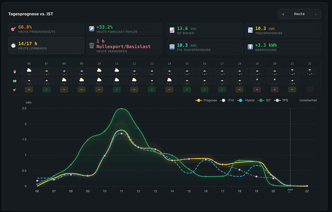Screen dimensions: 332x212
Task: Click the IST data point at hour 09
Action: coord(88,140)
